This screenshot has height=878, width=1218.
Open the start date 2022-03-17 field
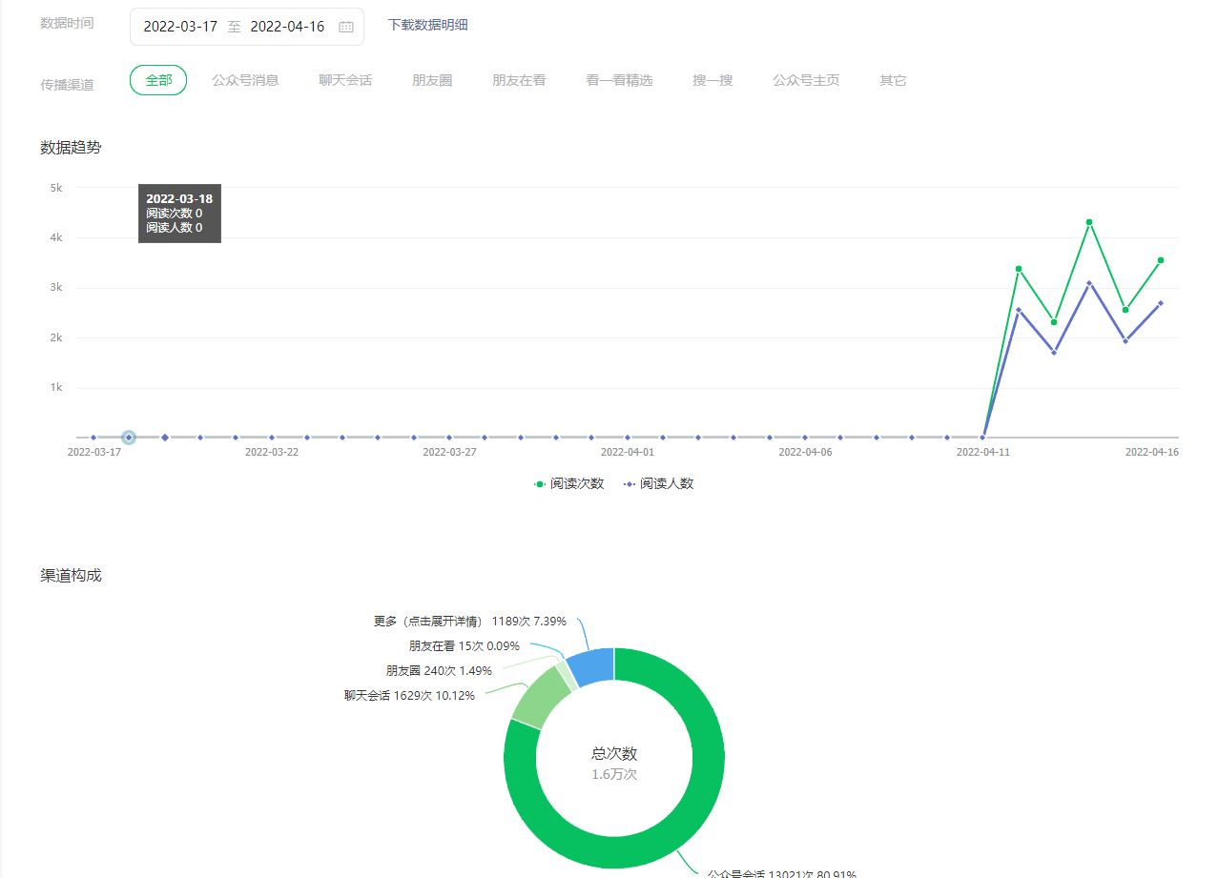[x=180, y=27]
